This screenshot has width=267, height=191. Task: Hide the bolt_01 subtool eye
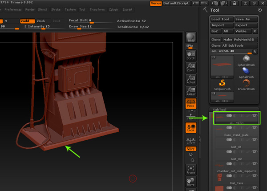[x=255, y=140]
